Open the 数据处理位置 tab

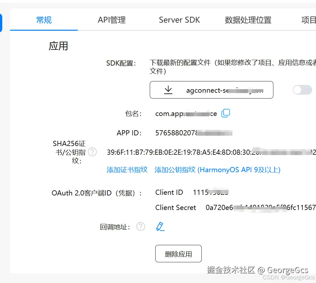point(248,20)
